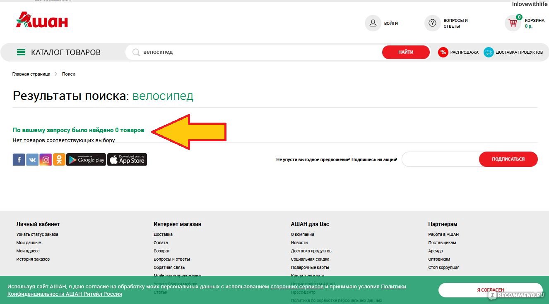Open the VK social icon
This screenshot has height=304, width=549.
(x=32, y=159)
